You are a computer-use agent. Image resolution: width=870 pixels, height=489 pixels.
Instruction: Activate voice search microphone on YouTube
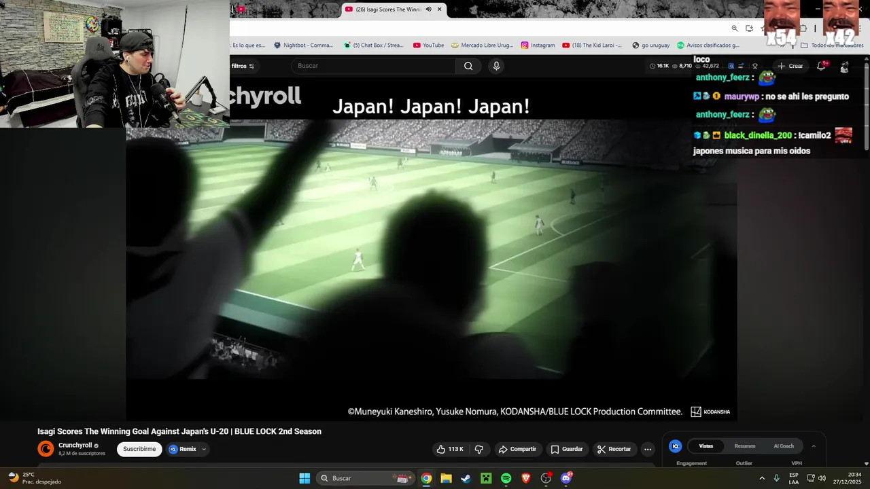496,66
